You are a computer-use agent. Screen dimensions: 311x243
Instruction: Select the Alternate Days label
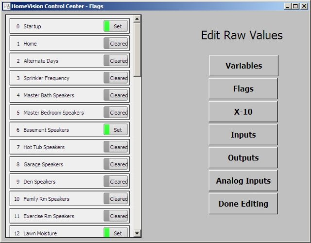click(x=41, y=61)
